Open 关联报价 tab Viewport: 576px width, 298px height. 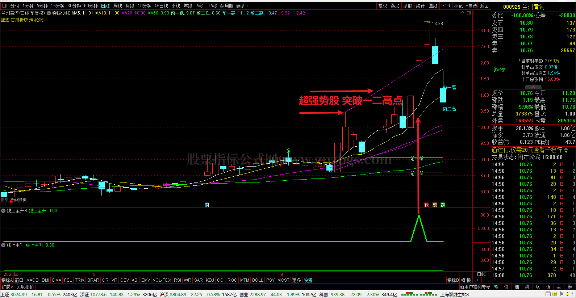point(25,287)
